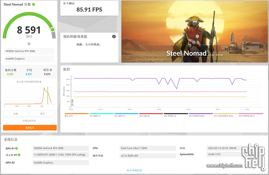Click the Intel Core Ultra 7 265K CPU field
This screenshot has height=175, width=269.
tap(148, 148)
